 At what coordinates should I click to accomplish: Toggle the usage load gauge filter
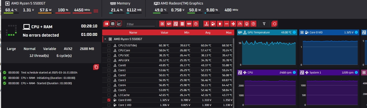(x=247, y=24)
